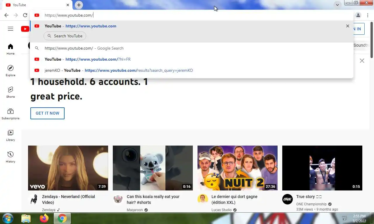Open Explore in the sidebar

point(11,71)
